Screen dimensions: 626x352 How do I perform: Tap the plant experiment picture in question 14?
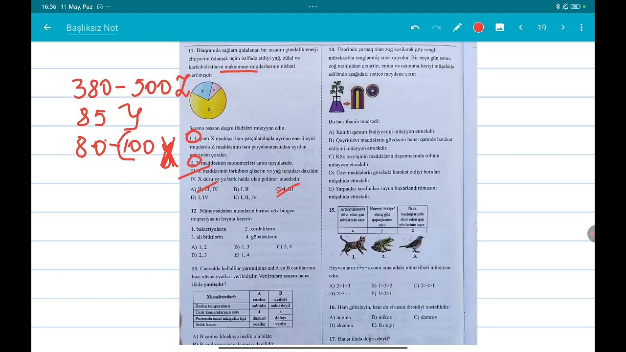point(354,97)
